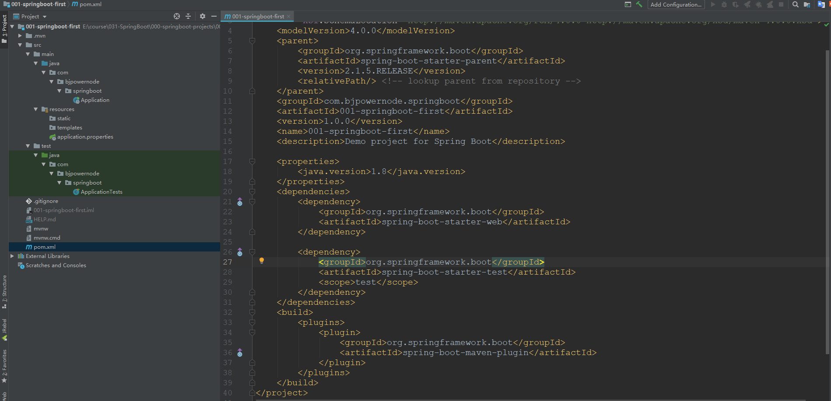Open the 2: Favorites tool window tab

tap(4, 366)
